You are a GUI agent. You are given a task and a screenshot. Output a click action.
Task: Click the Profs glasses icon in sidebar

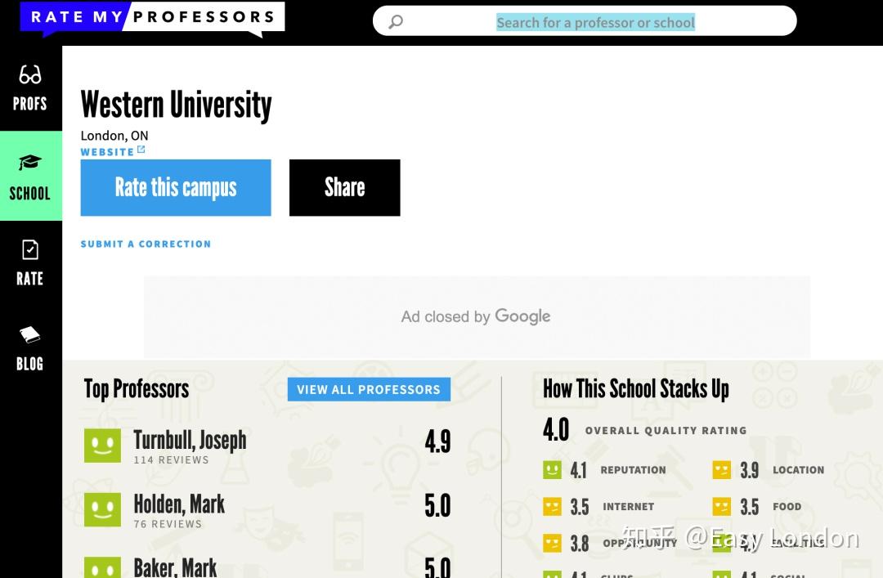point(30,76)
